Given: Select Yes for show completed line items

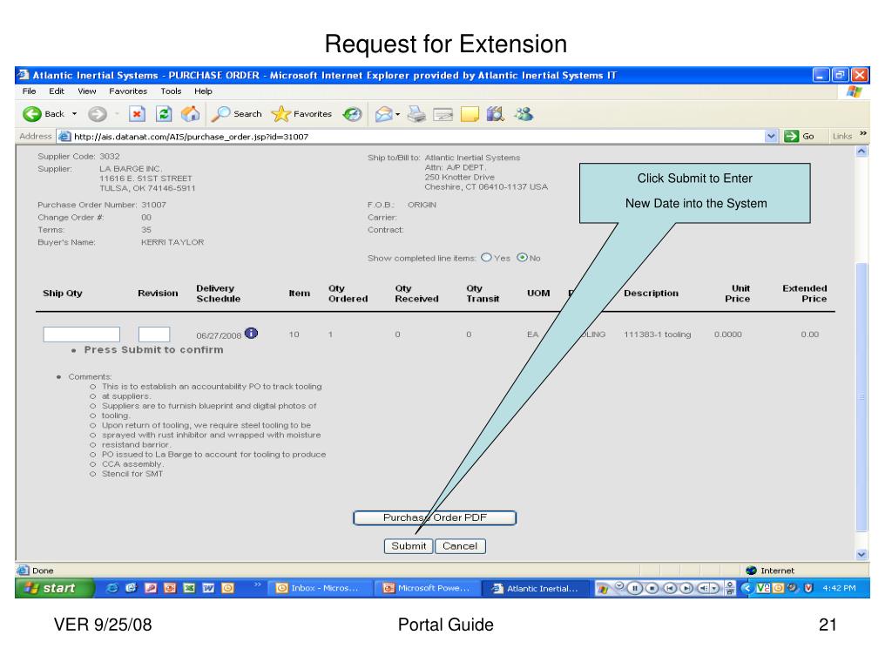Looking at the screenshot, I should point(486,258).
